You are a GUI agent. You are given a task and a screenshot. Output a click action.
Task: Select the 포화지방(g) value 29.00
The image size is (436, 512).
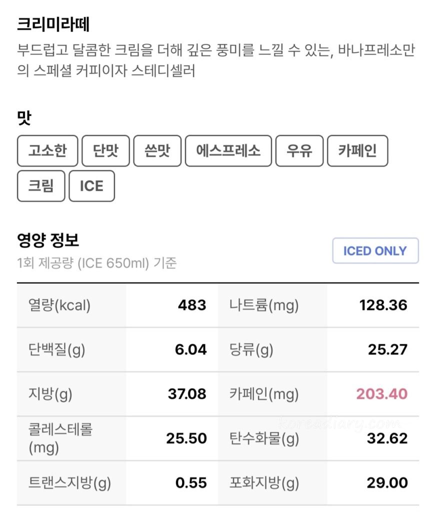[x=387, y=482]
